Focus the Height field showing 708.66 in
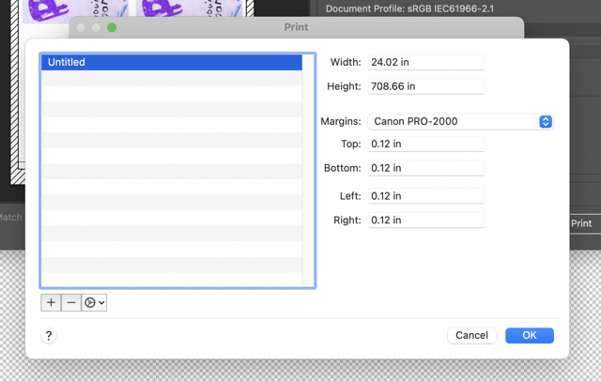 pyautogui.click(x=425, y=86)
